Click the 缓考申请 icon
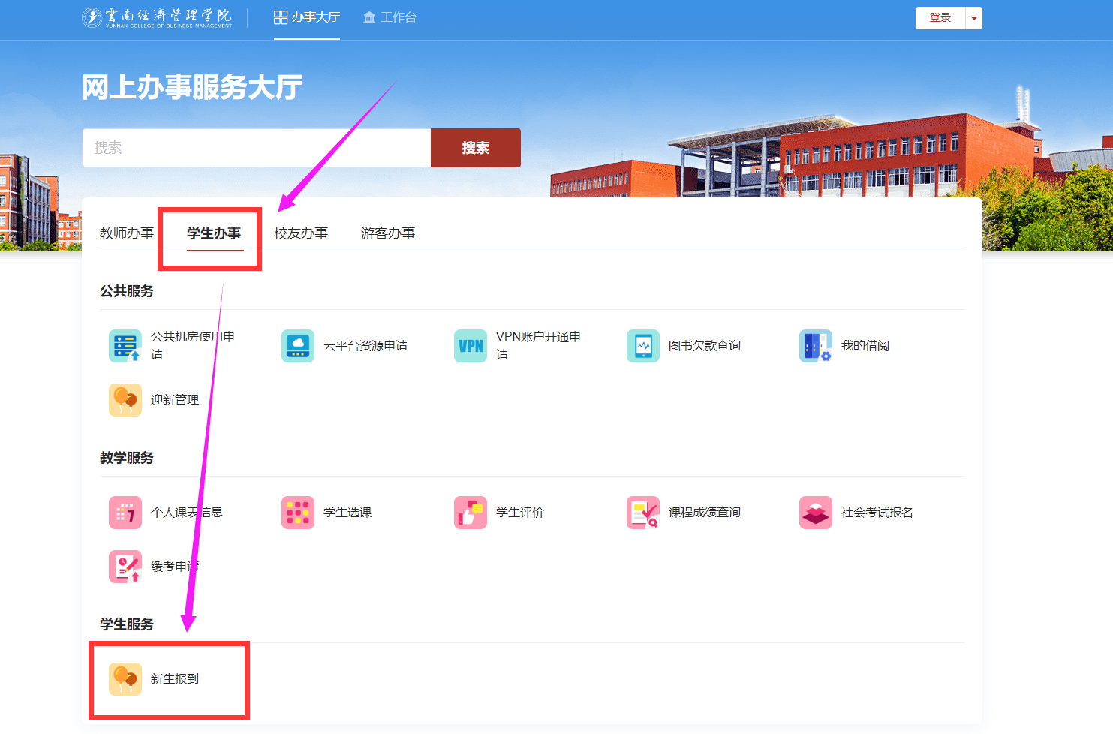Image resolution: width=1113 pixels, height=734 pixels. (x=125, y=567)
